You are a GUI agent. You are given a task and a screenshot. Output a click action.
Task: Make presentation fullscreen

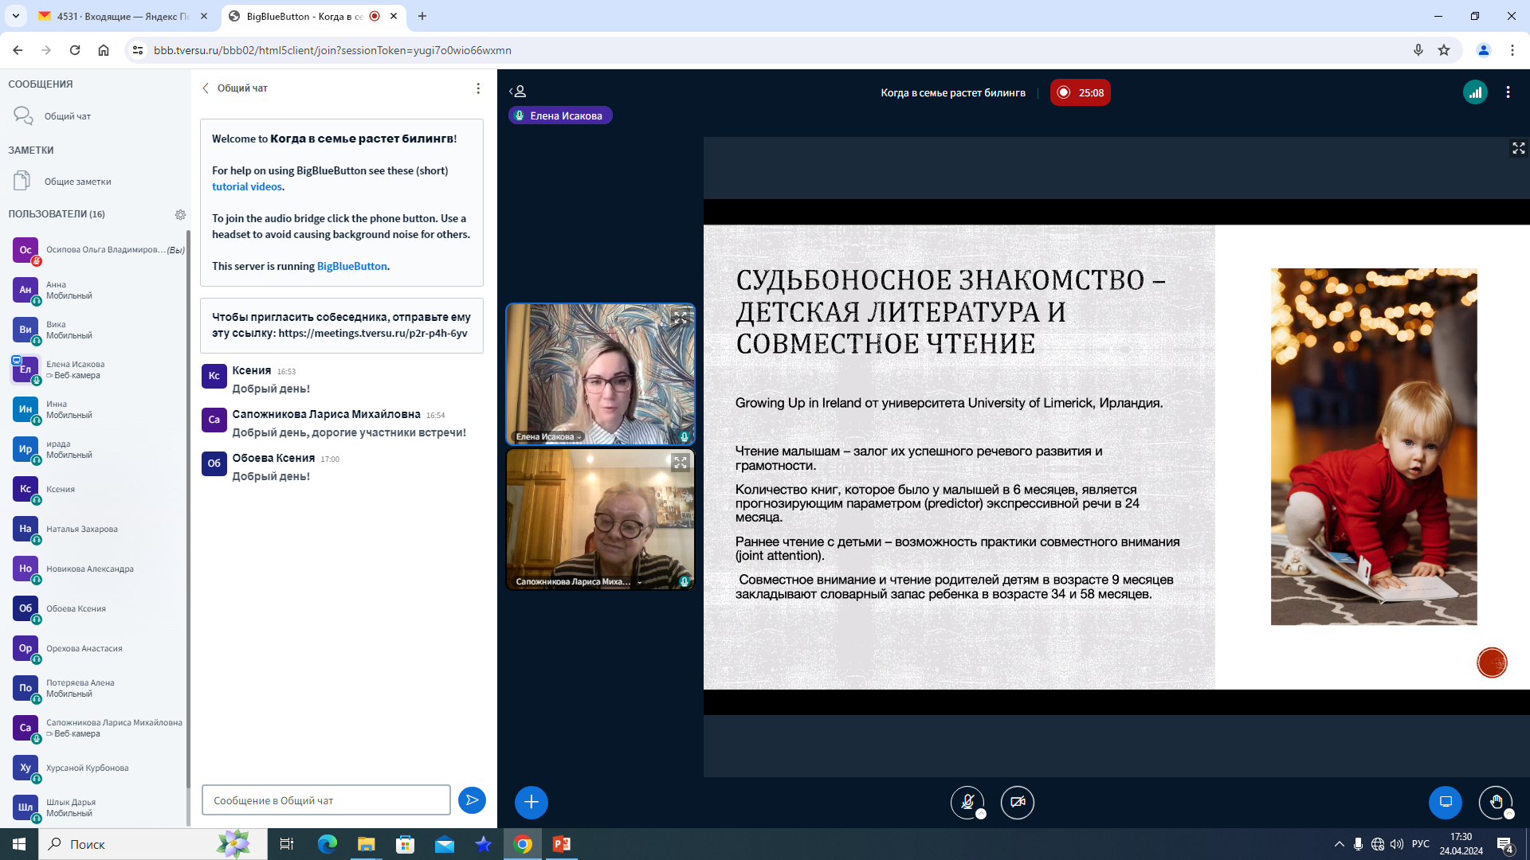pyautogui.click(x=1518, y=149)
